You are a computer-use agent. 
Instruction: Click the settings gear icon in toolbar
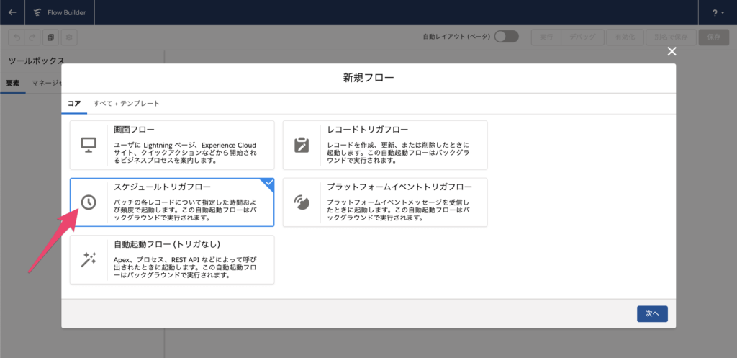pos(69,37)
